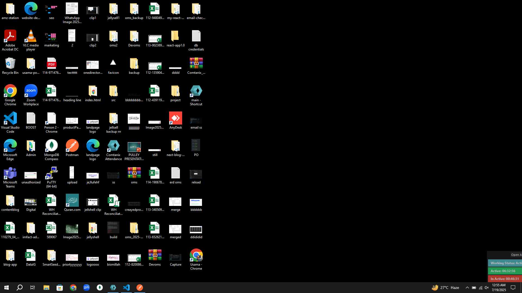Open the Usama - Chrome profile shortcut

(x=196, y=259)
